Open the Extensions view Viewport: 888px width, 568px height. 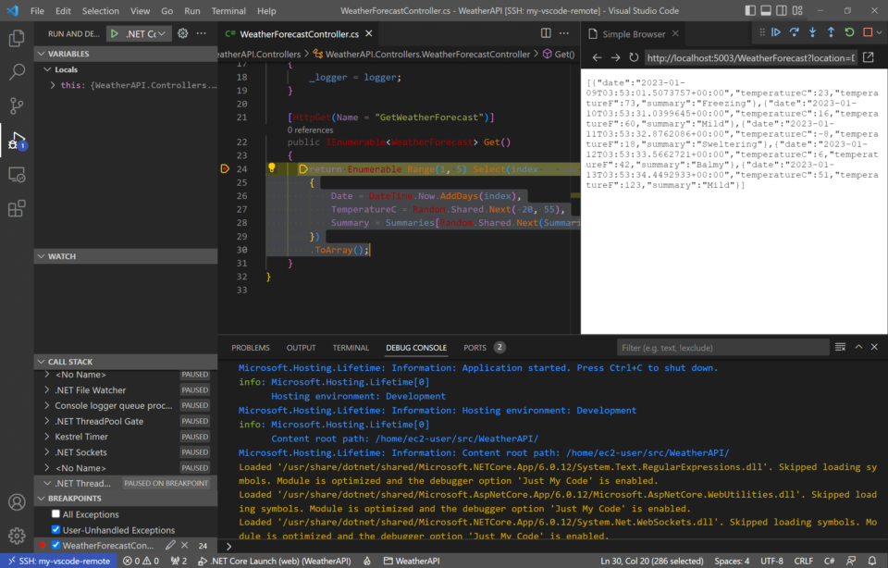[15, 209]
